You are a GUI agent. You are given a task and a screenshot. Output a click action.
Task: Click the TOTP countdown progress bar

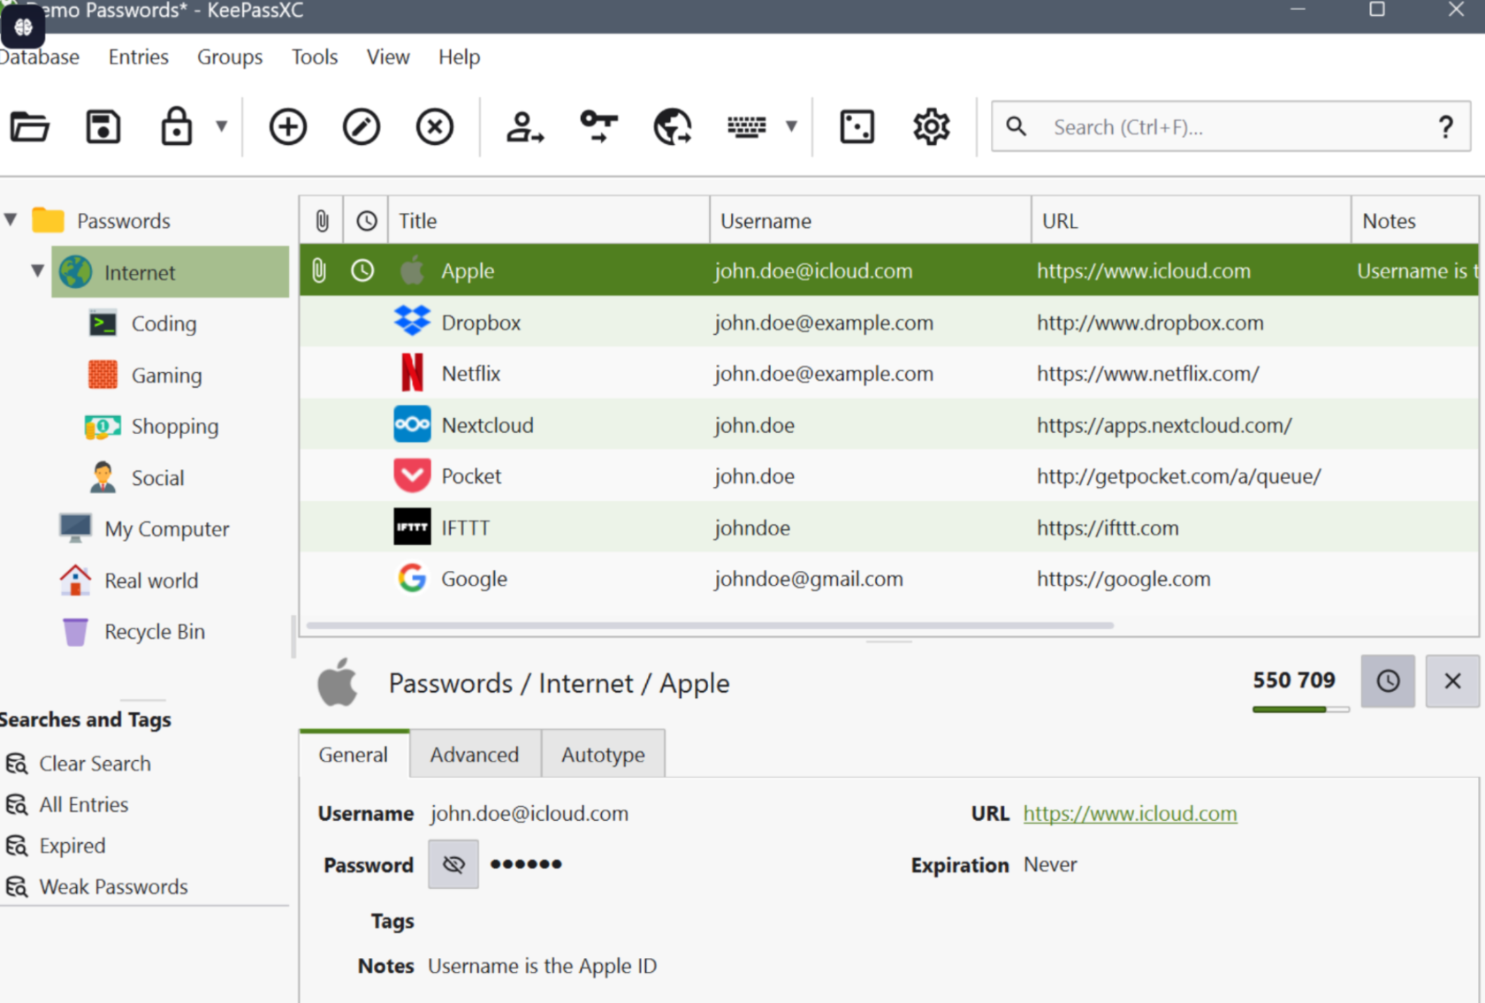tap(1301, 709)
